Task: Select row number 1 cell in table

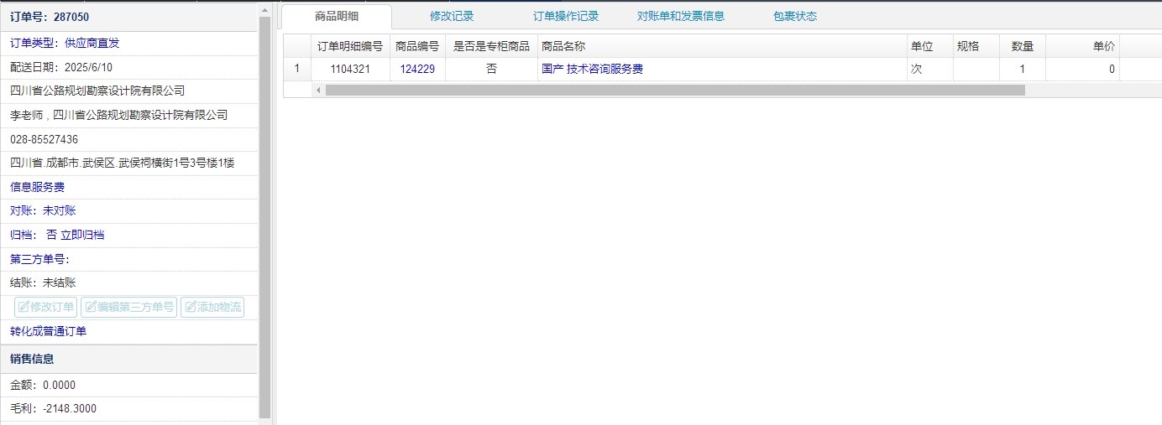Action: pos(296,70)
